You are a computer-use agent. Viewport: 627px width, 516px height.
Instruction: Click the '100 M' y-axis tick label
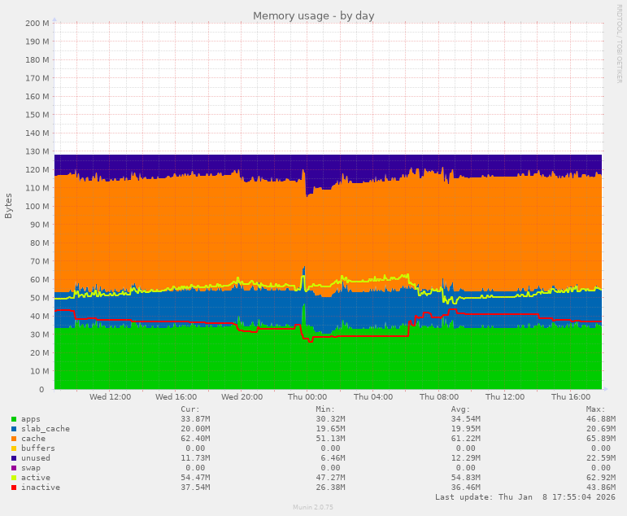coord(37,206)
